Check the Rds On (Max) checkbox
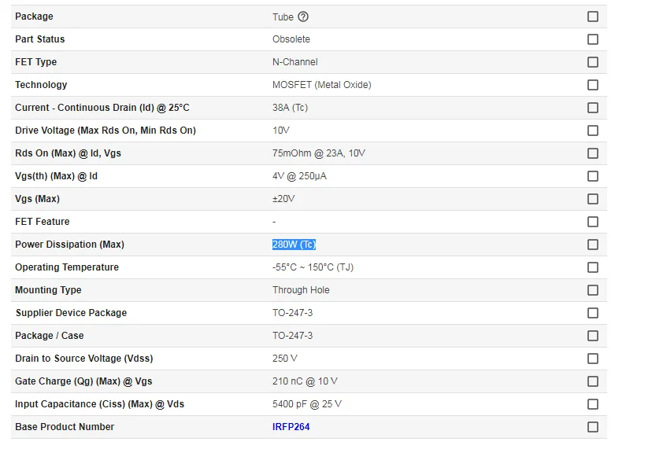Viewport: 663px width, 449px height. 593,153
